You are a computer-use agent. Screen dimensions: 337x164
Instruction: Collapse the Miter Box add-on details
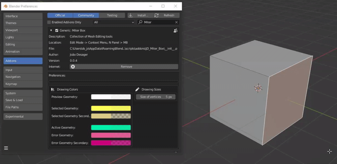pyautogui.click(x=51, y=31)
